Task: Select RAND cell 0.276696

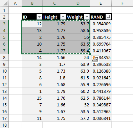Action: [101, 84]
